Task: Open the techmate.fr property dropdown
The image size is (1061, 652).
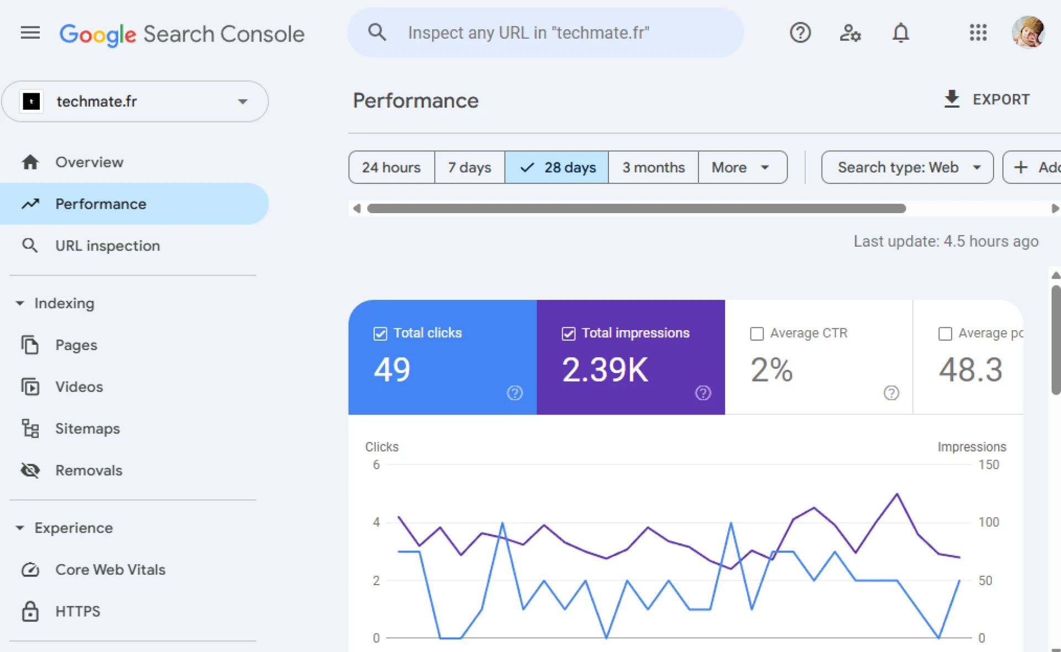Action: pyautogui.click(x=135, y=102)
